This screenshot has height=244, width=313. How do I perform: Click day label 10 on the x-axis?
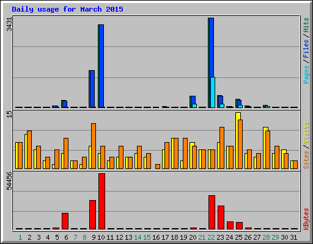pyautogui.click(x=101, y=237)
